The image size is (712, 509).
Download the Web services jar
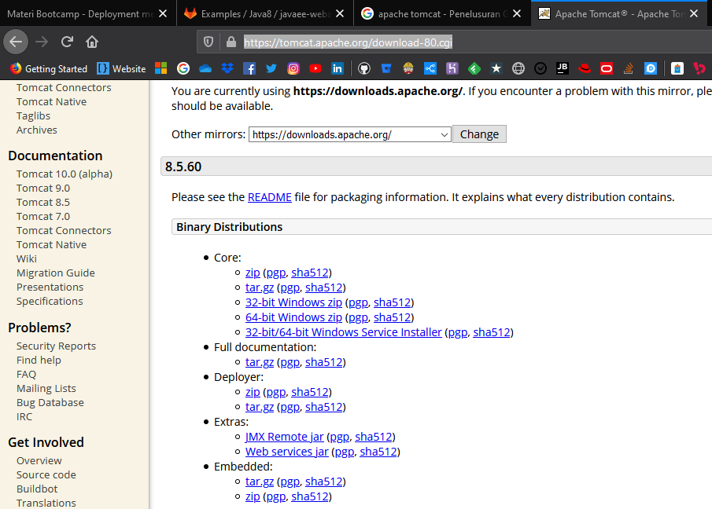(x=287, y=452)
